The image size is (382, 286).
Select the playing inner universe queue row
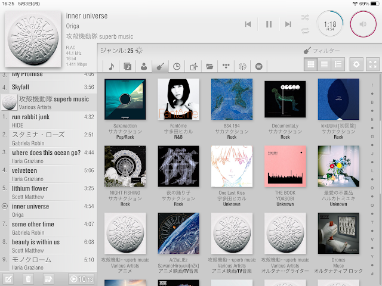click(x=48, y=210)
